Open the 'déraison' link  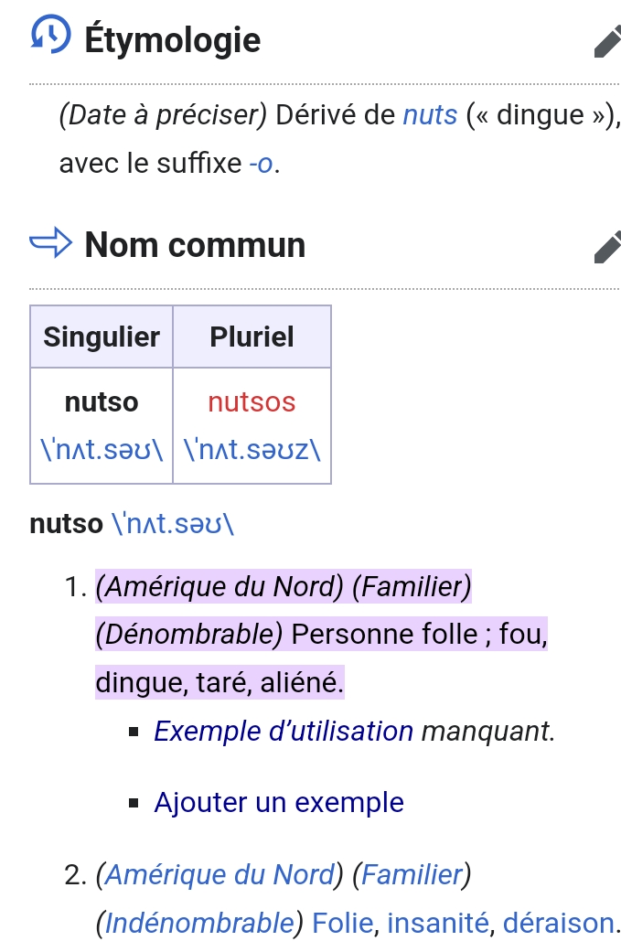click(x=557, y=924)
